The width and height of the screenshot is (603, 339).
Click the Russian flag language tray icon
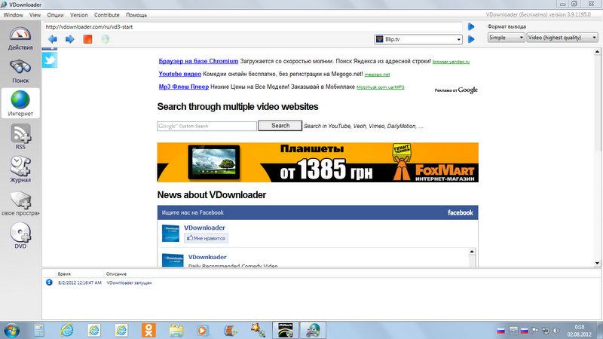(x=500, y=331)
